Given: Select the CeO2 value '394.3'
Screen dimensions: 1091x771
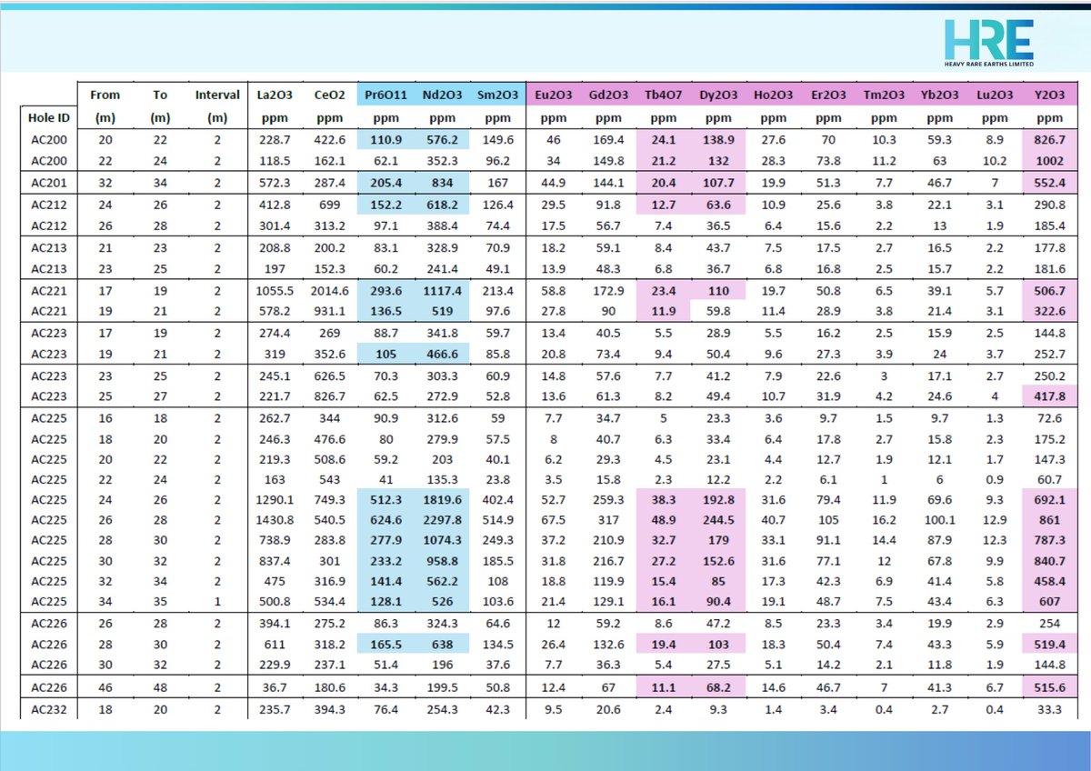Looking at the screenshot, I should [329, 707].
